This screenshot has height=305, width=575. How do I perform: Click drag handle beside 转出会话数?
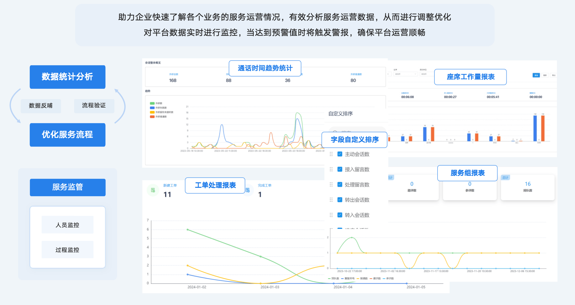(x=331, y=200)
